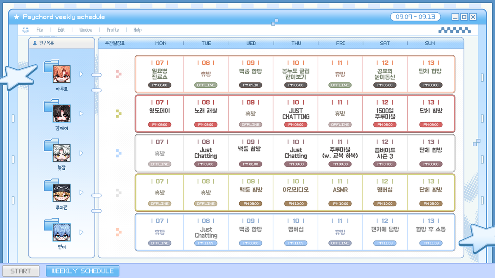Viewport: 495px width, 278px height.
Task: Select the WEEKLY SCHEDULE taskbar button
Action: [82, 271]
